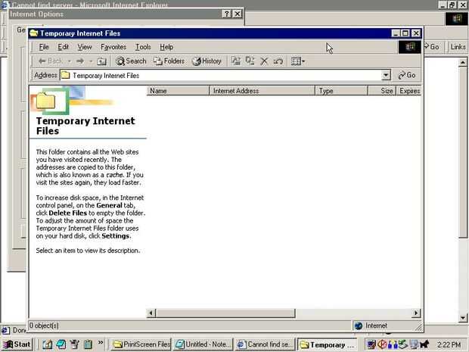Click the Move To toolbar icon
This screenshot has width=469, height=352.
pos(236,61)
